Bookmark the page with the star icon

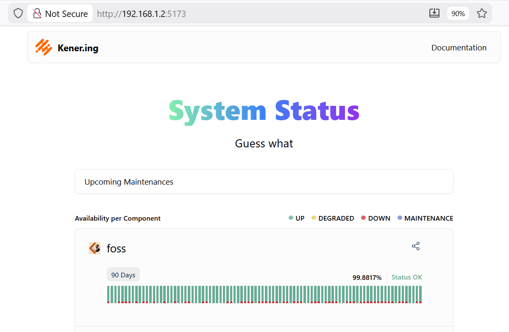(482, 13)
